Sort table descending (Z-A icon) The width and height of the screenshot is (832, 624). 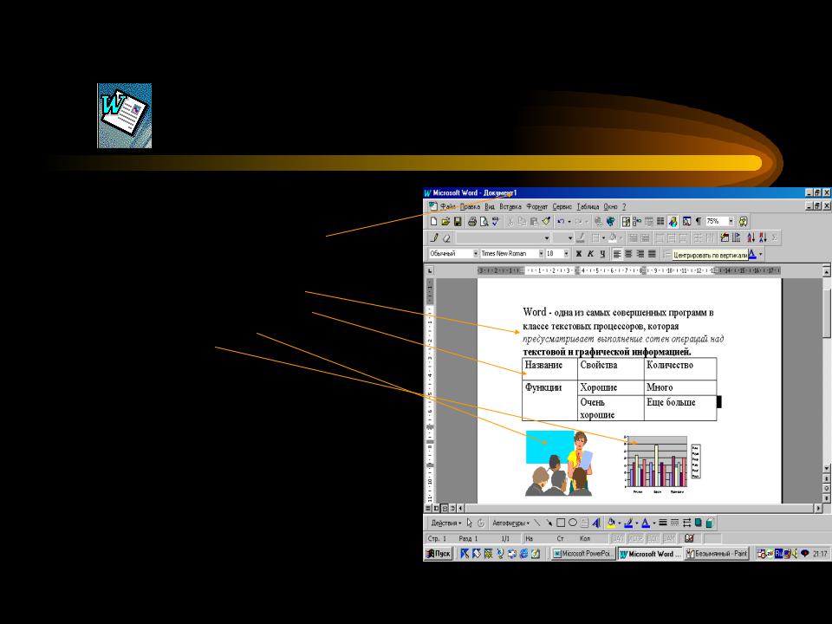tap(763, 237)
